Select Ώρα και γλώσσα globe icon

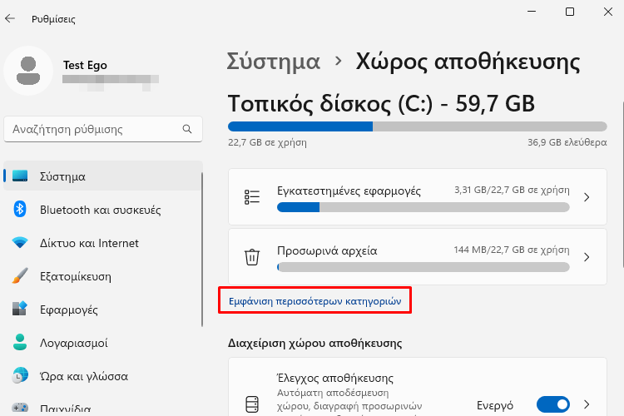coord(20,376)
